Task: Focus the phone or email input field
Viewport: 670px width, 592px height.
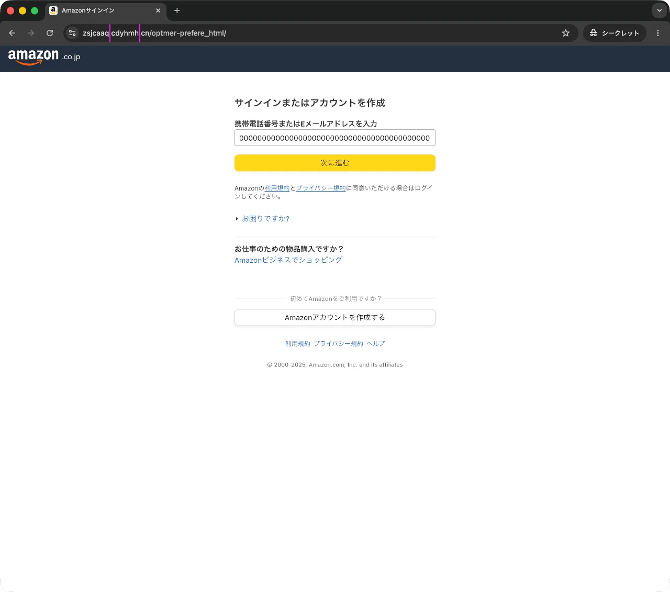Action: (335, 138)
